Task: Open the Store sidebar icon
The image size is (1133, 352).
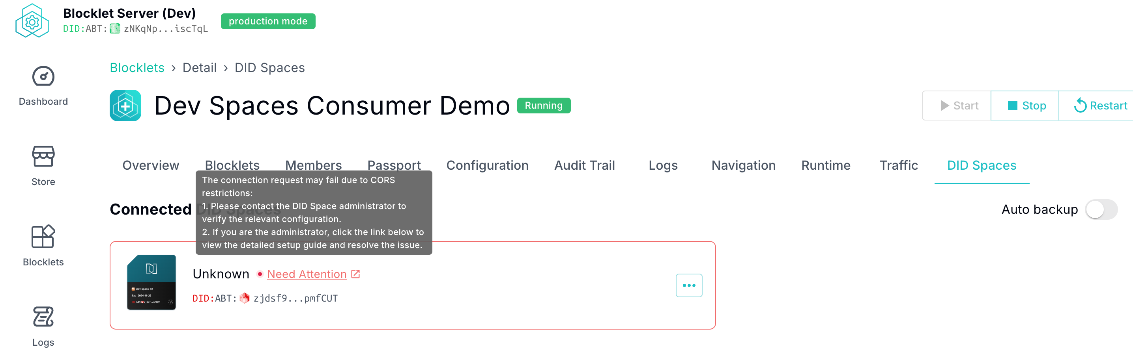Action: (x=43, y=157)
